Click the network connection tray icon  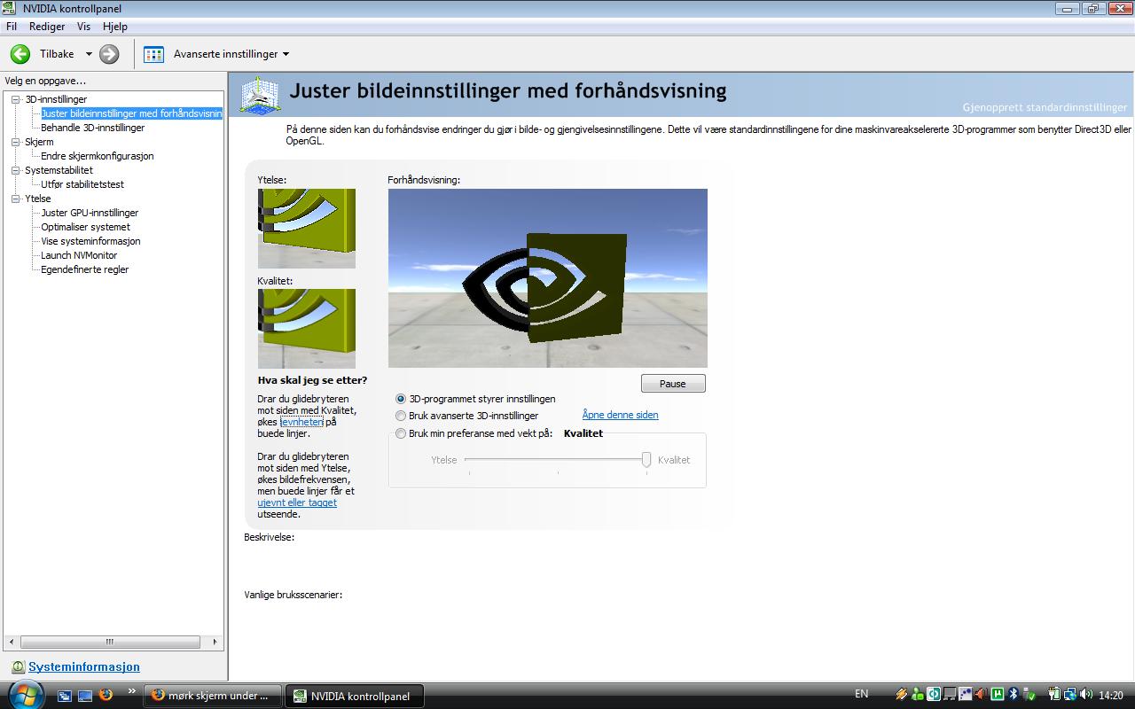click(1070, 694)
